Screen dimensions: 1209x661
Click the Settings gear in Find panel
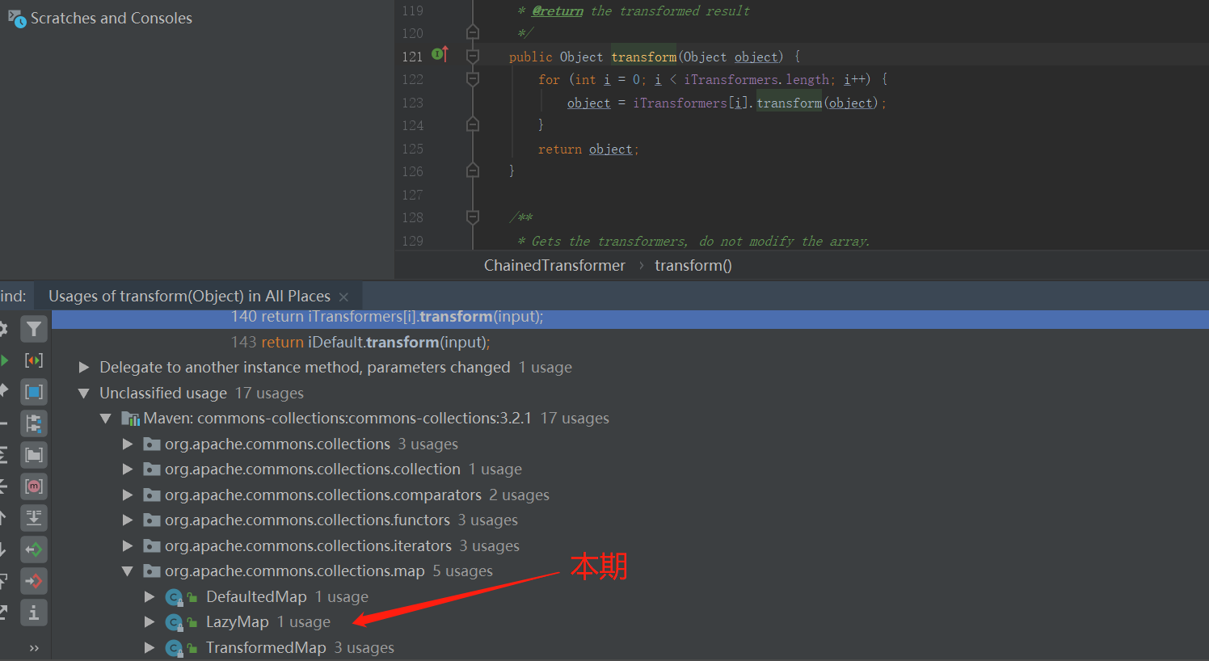[x=3, y=329]
